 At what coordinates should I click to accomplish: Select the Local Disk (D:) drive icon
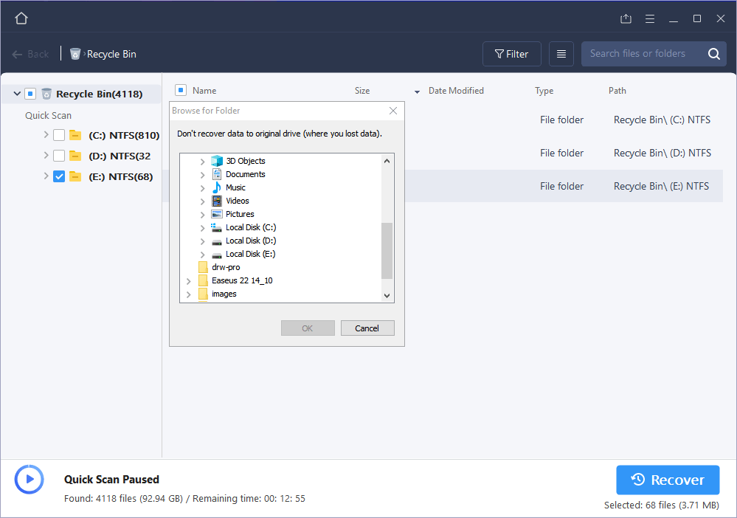(217, 241)
